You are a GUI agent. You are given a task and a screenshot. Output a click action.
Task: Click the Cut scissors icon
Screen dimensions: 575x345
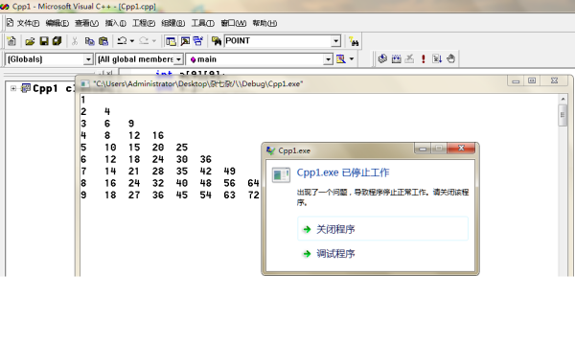pos(75,41)
